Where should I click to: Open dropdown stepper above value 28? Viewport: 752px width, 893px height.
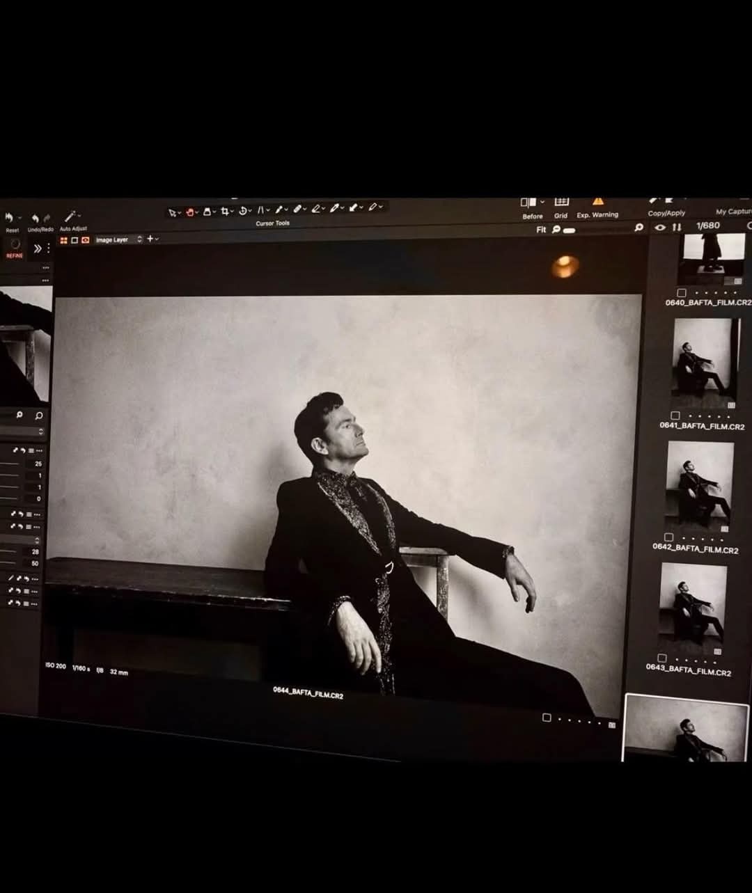coord(37,540)
